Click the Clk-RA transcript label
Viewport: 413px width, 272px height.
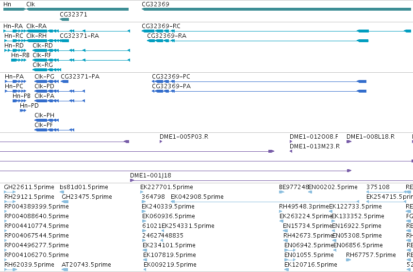pos(36,26)
